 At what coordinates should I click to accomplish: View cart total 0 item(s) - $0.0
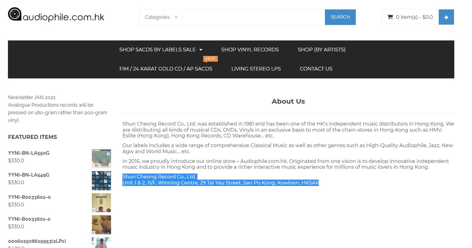click(414, 17)
